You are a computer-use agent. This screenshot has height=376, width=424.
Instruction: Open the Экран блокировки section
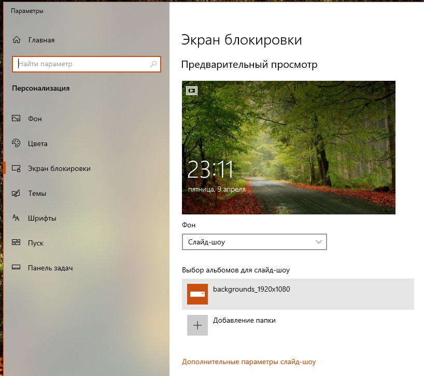click(x=59, y=168)
